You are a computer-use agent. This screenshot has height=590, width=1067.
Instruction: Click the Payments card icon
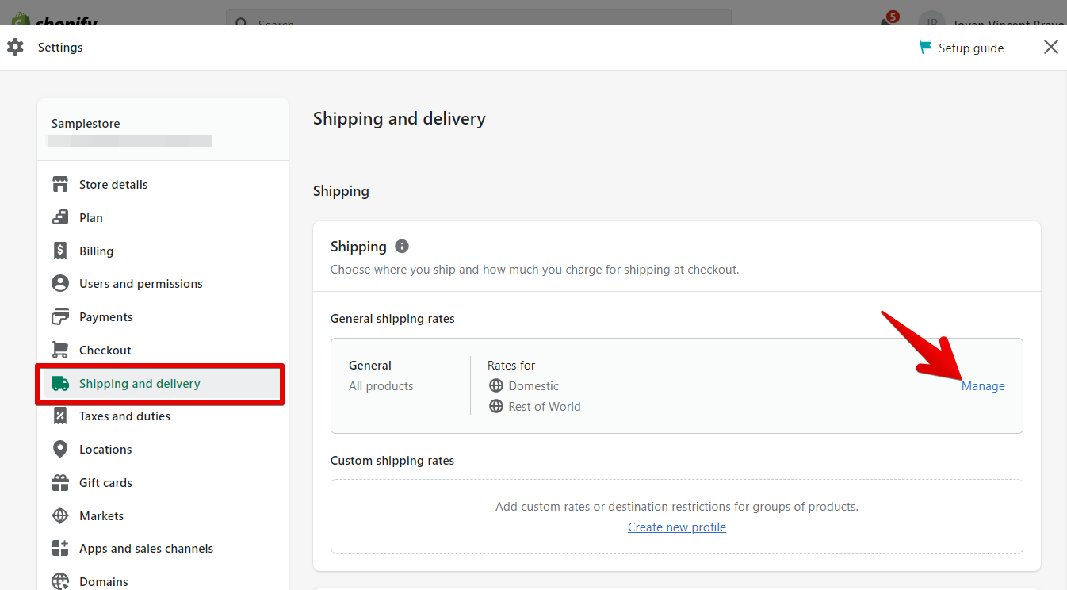click(x=60, y=317)
